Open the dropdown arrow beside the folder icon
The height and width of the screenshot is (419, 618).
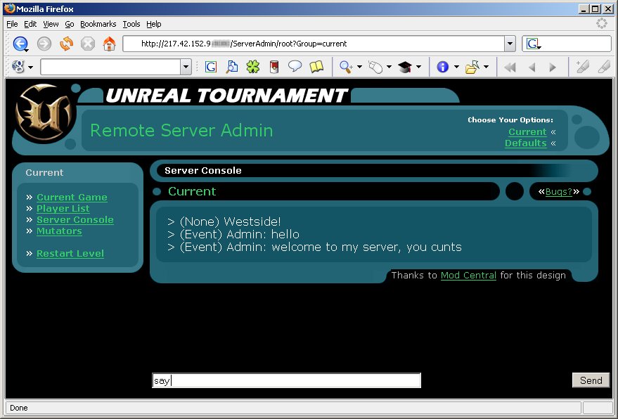pos(486,67)
